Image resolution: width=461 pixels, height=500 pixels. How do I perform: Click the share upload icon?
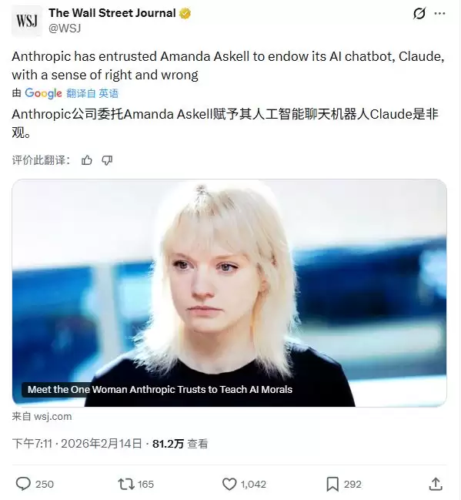(436, 484)
